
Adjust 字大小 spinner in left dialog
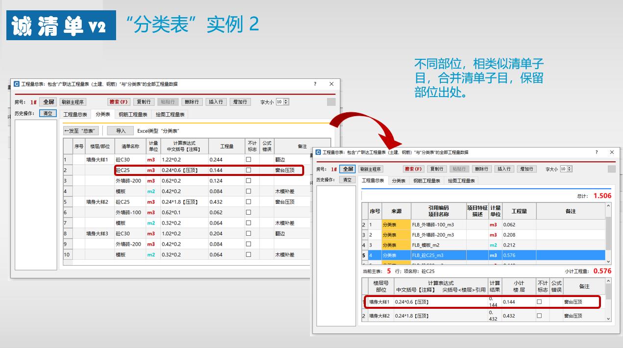click(286, 102)
